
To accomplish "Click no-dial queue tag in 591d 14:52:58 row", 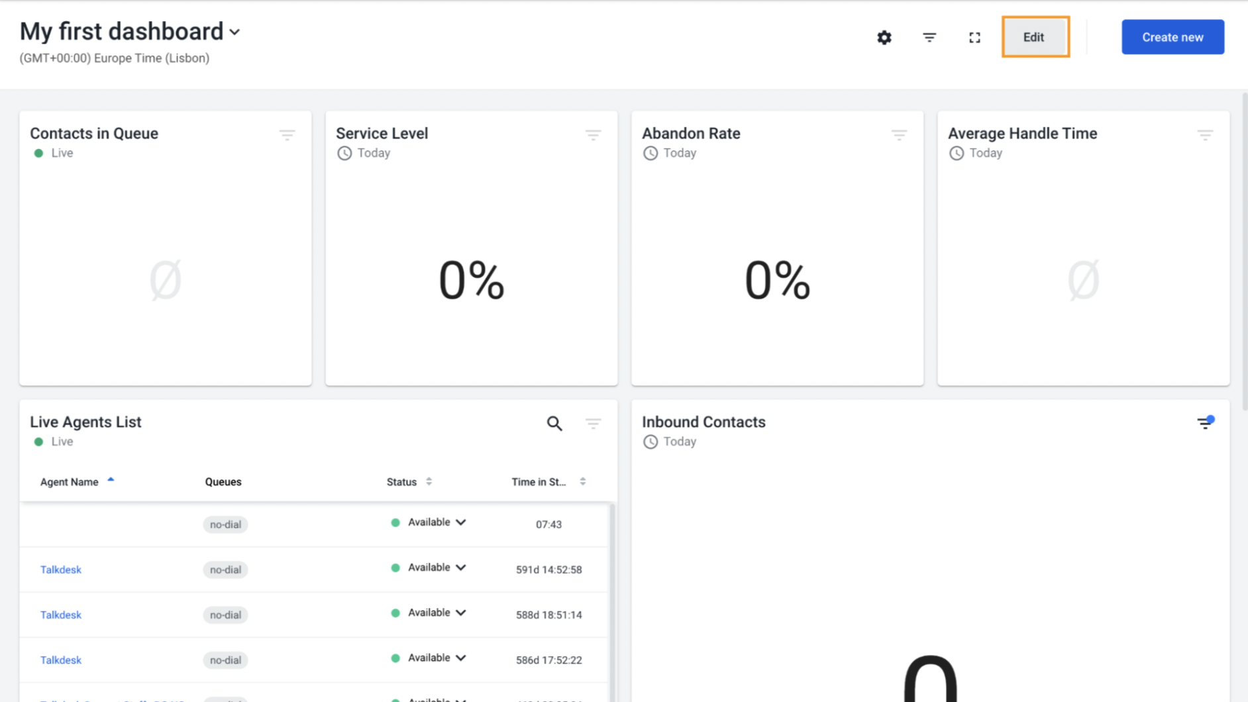I will pyautogui.click(x=225, y=570).
